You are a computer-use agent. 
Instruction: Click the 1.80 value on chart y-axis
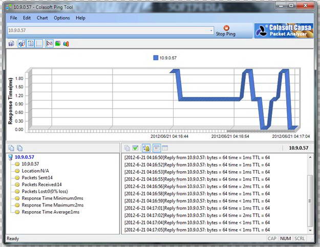[x=19, y=78]
